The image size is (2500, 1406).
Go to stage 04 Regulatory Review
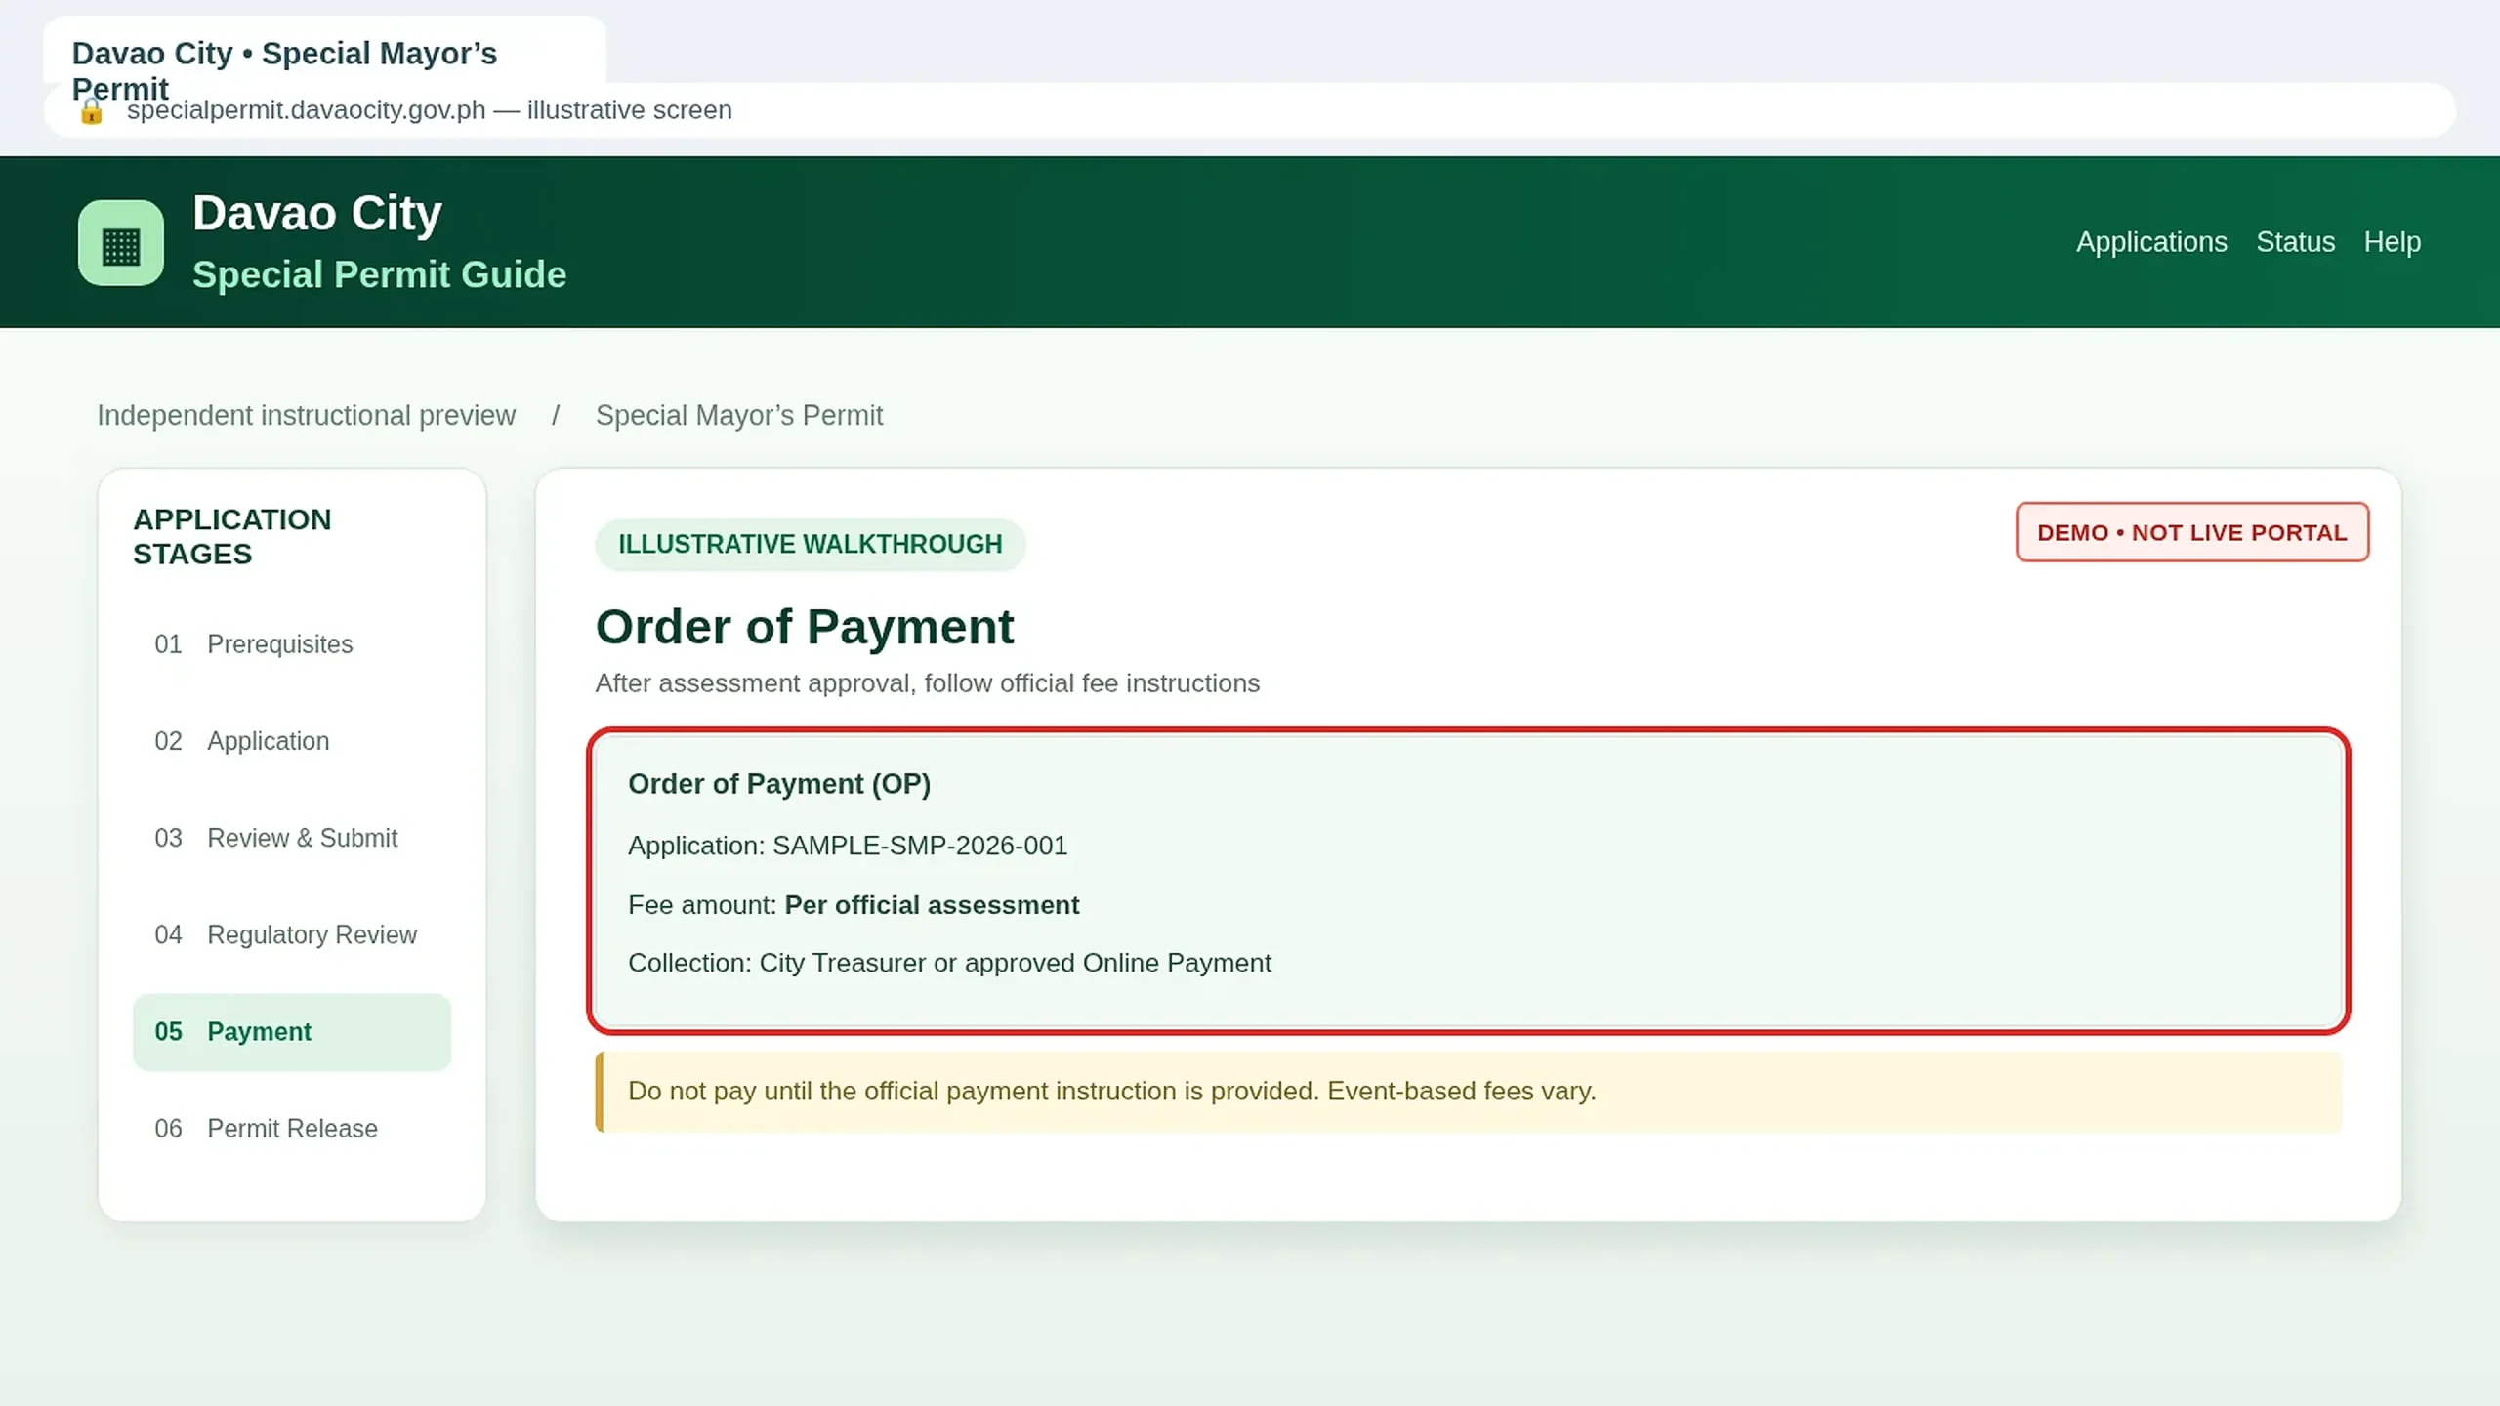tap(292, 934)
